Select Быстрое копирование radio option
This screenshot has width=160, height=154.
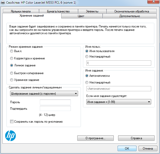coord(11,73)
